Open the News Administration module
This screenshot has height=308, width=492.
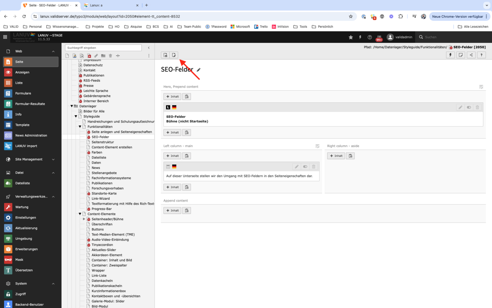pos(31,136)
